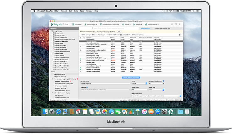Open the Status dropdown
This screenshot has width=232, height=134.
[140, 83]
